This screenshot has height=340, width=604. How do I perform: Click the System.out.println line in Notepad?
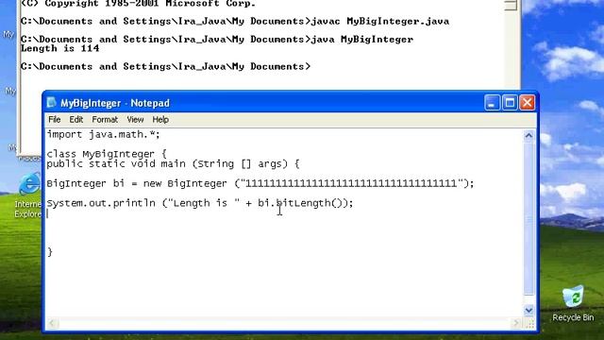pyautogui.click(x=200, y=203)
